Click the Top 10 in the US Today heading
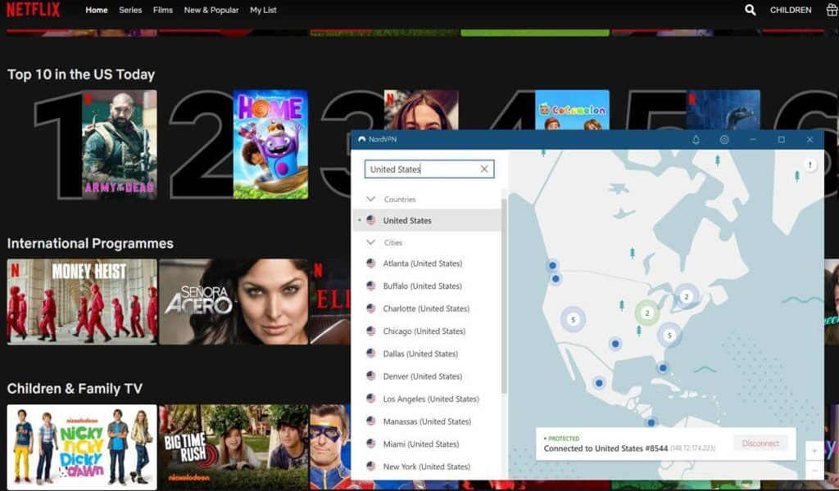The image size is (839, 491). coord(81,74)
